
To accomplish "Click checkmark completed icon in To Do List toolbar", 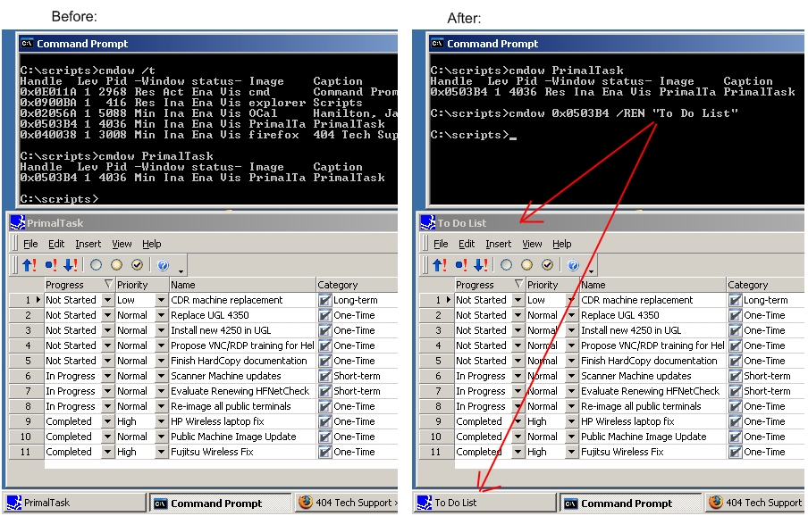I will (x=547, y=265).
